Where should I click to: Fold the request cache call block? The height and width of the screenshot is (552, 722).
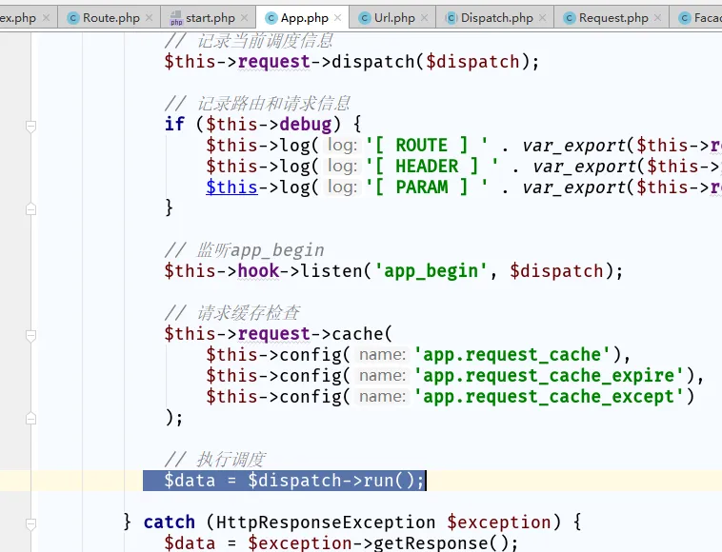tap(30, 334)
